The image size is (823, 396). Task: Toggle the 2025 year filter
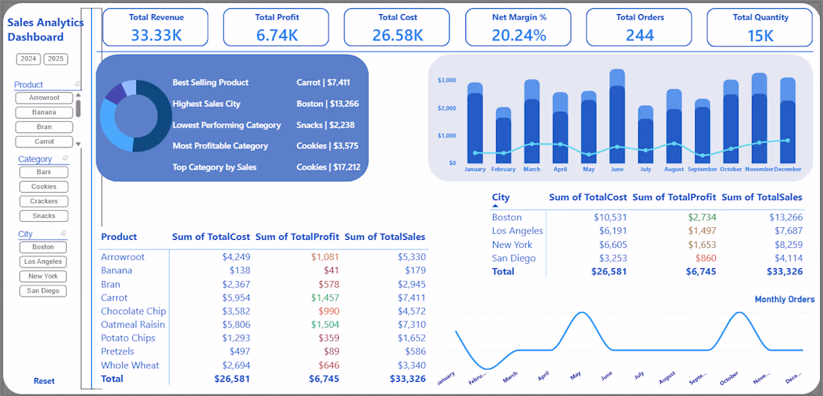(55, 59)
